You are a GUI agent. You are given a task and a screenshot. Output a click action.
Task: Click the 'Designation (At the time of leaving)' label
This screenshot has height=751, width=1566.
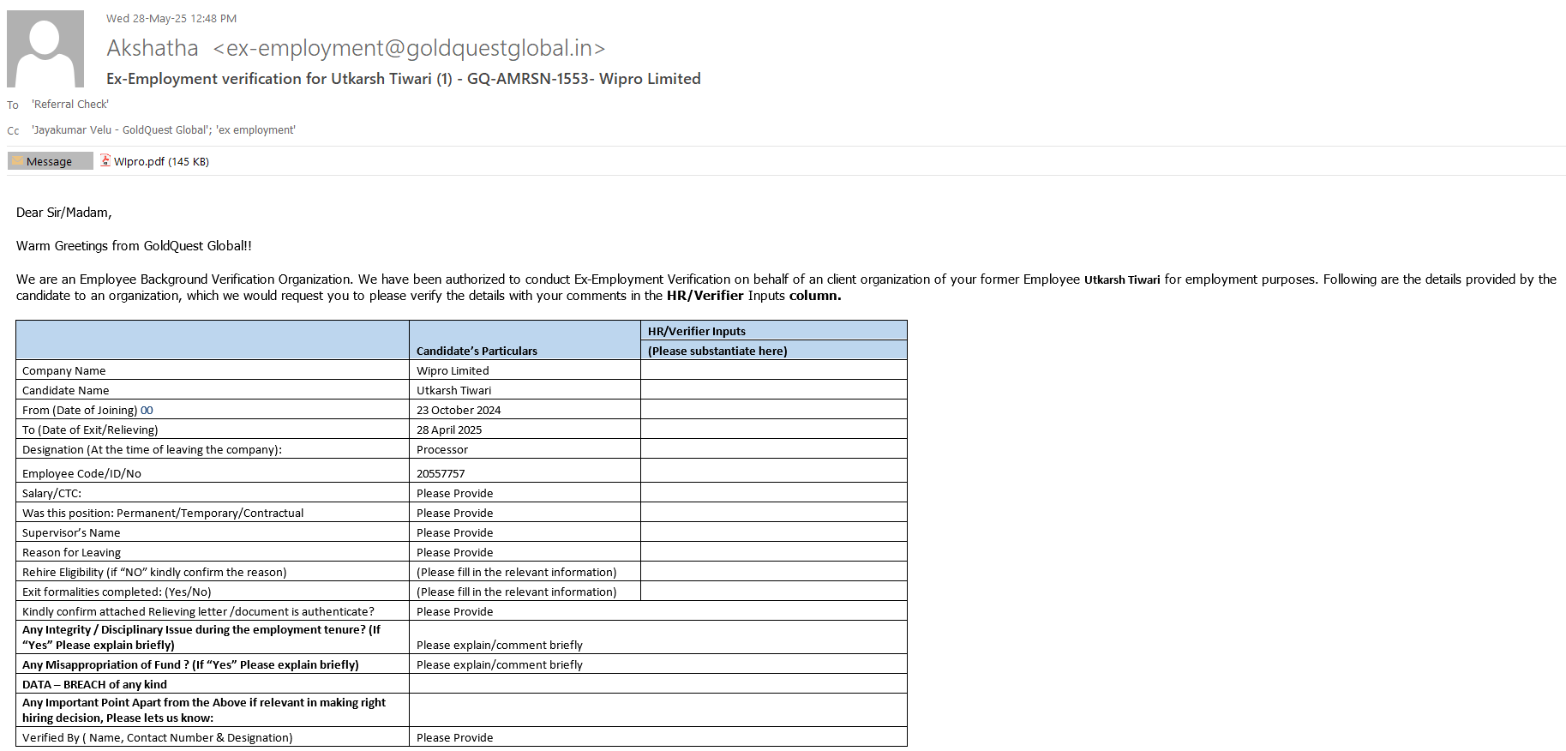pyautogui.click(x=152, y=449)
